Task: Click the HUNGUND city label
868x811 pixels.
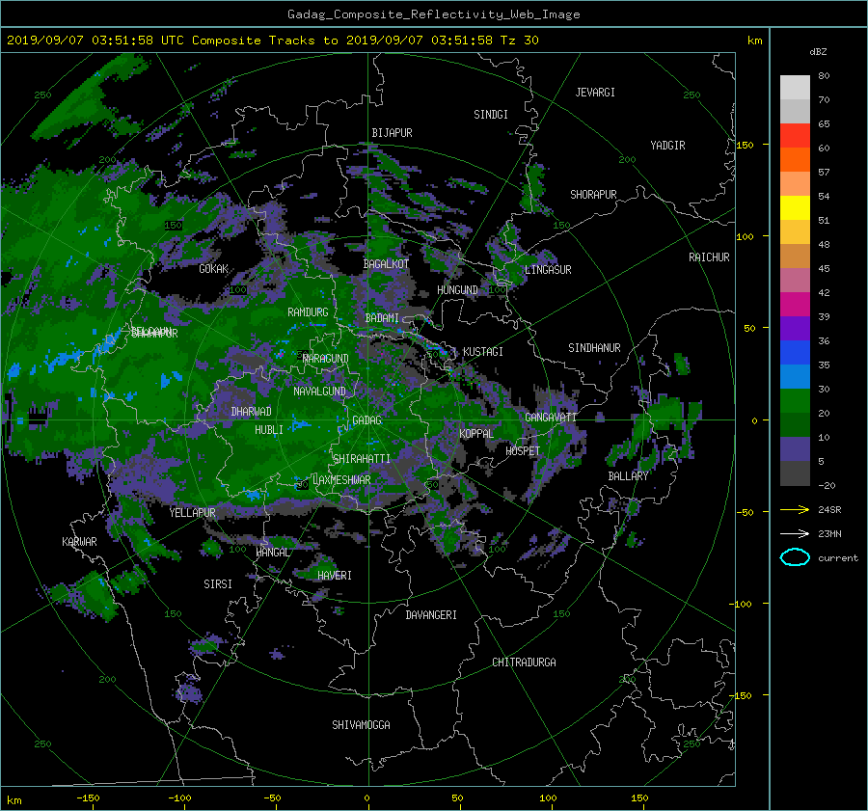Action: (457, 290)
